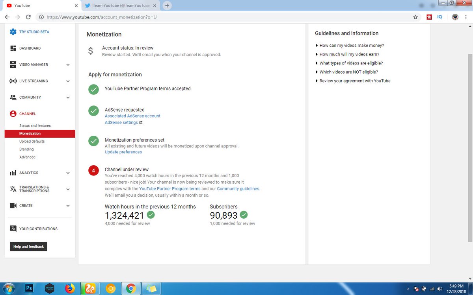The image size is (473, 295).
Task: Click the Nox player taskbar icon
Action: coord(49,289)
